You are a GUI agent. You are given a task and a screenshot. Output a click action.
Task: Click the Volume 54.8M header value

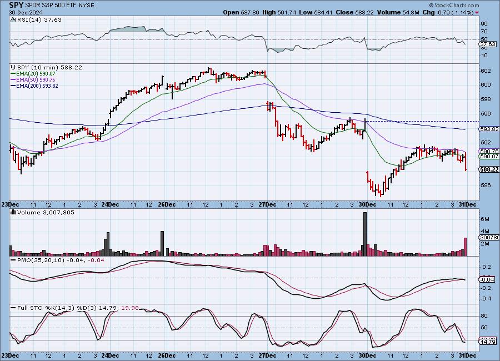pyautogui.click(x=398, y=12)
